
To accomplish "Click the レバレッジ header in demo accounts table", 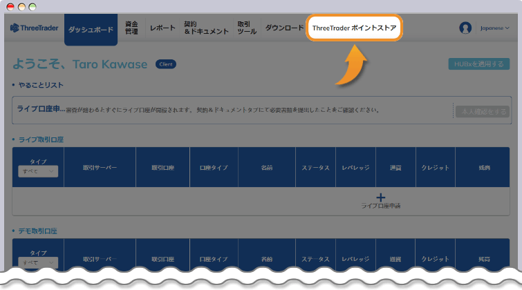I will pos(355,259).
